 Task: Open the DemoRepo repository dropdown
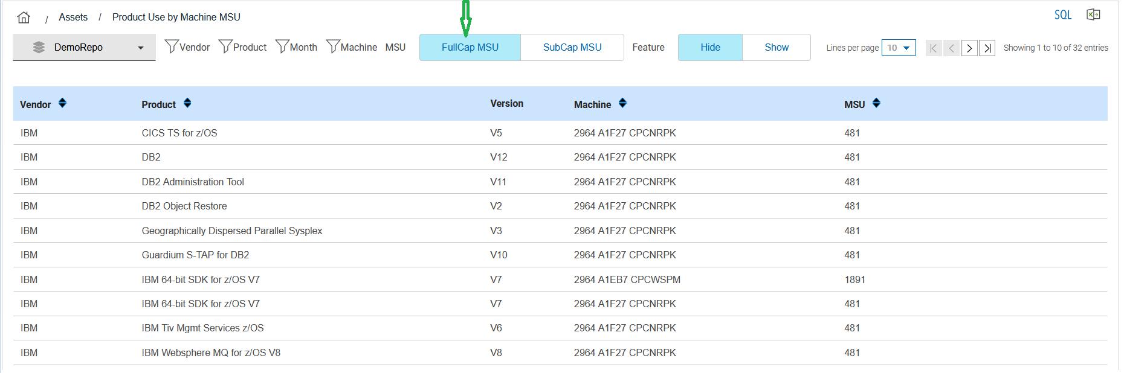coord(84,47)
